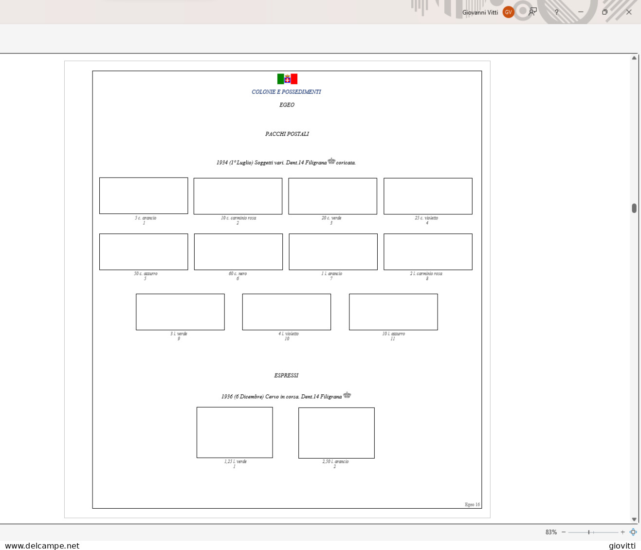Viewport: 641px width, 550px height.
Task: Click the 25 c. violetto caption
Action: (426, 218)
